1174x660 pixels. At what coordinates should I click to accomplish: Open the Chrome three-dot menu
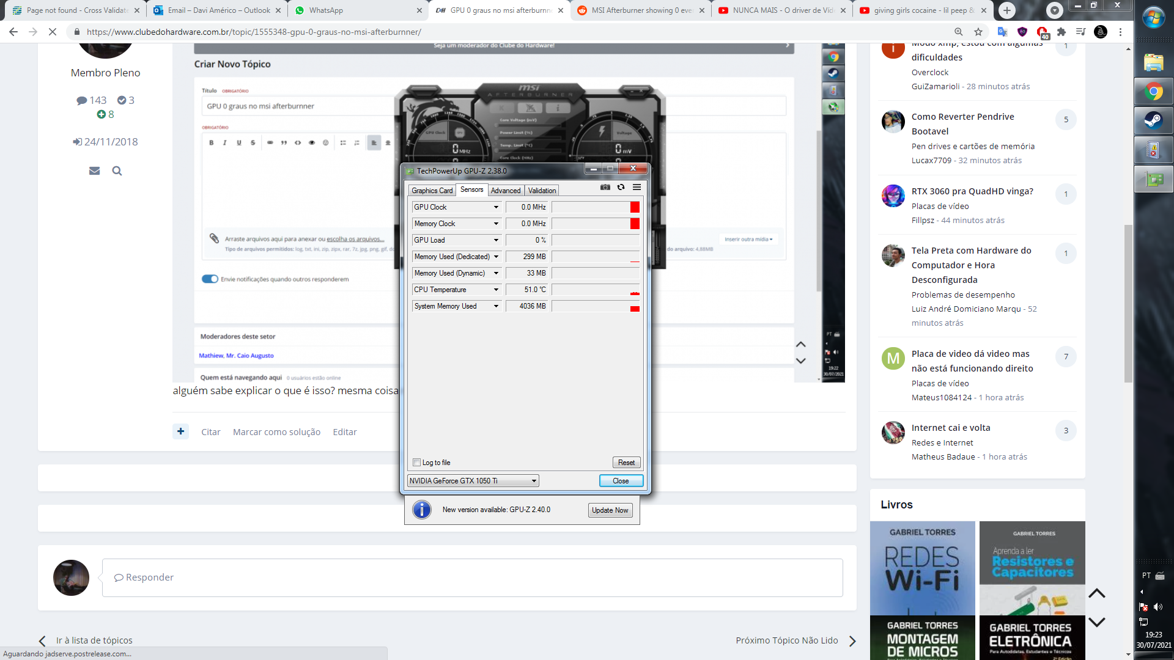click(x=1120, y=32)
